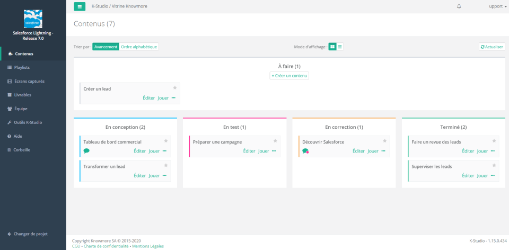Screen dimensions: 509x250
Task: Open Aide in the sidebar
Action: 33,136
